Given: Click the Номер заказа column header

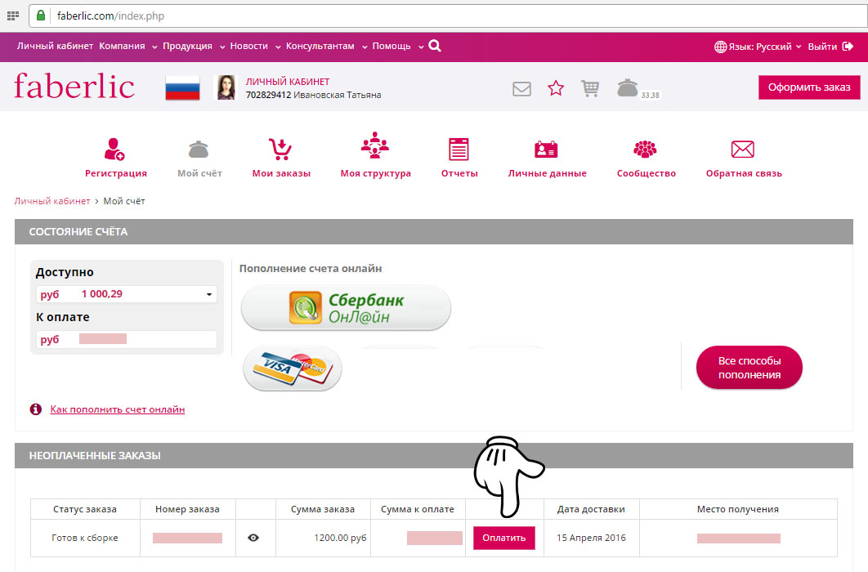Looking at the screenshot, I should pyautogui.click(x=188, y=509).
